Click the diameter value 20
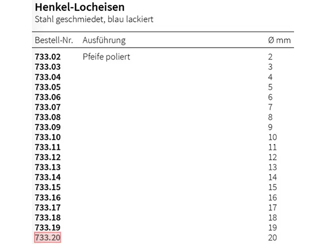 (x=272, y=238)
